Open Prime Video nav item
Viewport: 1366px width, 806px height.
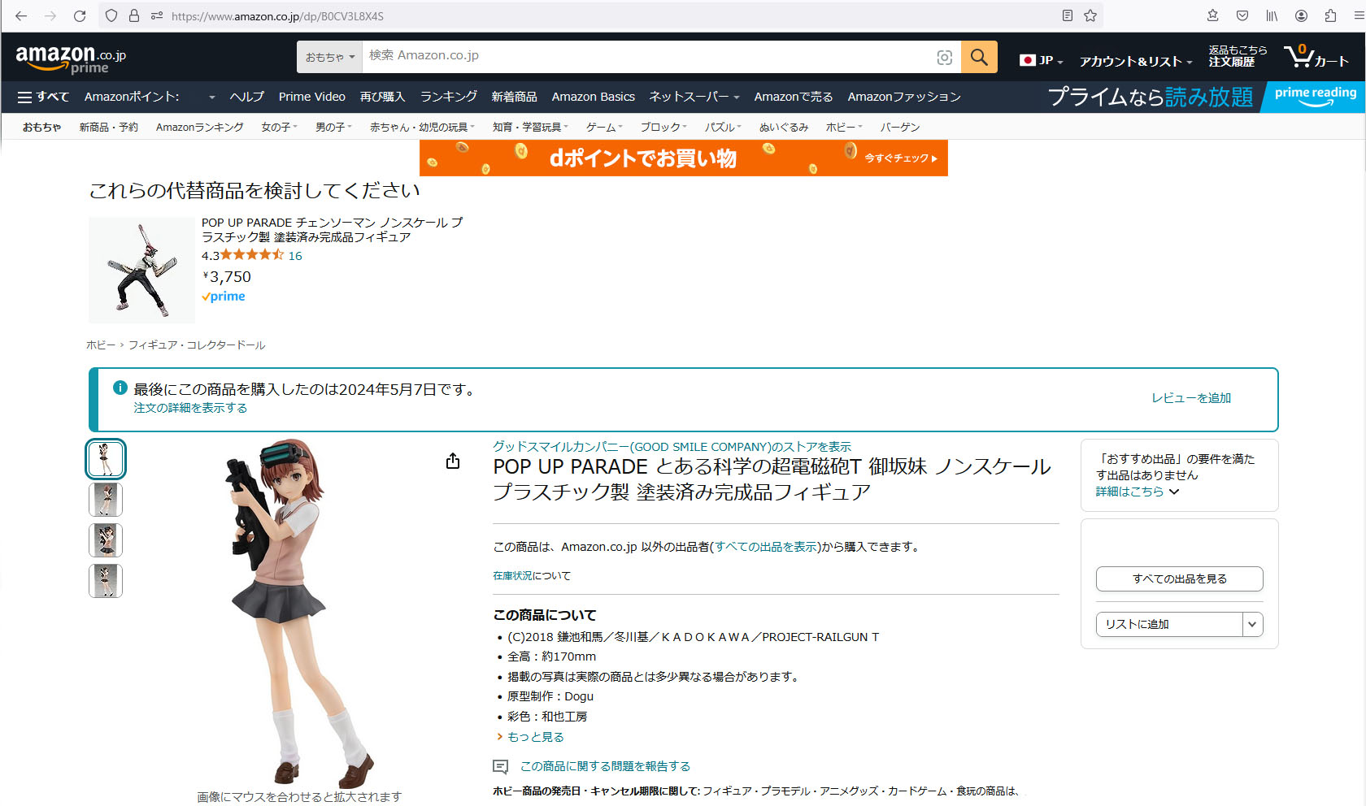pos(312,97)
